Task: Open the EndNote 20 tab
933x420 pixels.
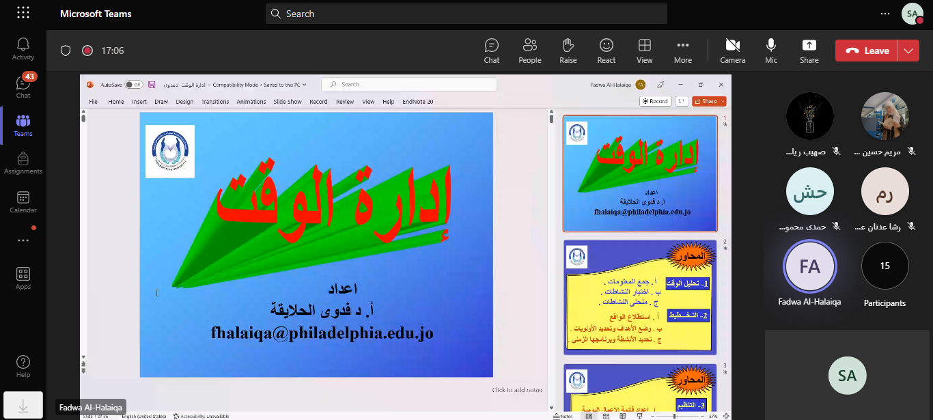Action: click(x=418, y=102)
